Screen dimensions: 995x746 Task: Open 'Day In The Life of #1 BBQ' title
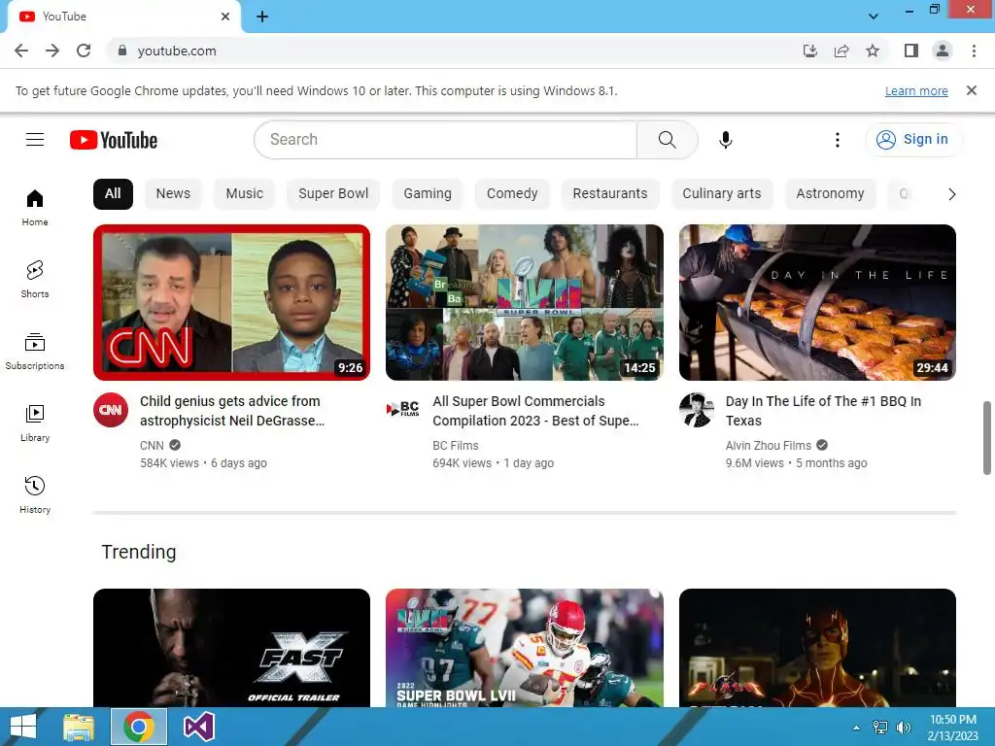[x=823, y=411]
